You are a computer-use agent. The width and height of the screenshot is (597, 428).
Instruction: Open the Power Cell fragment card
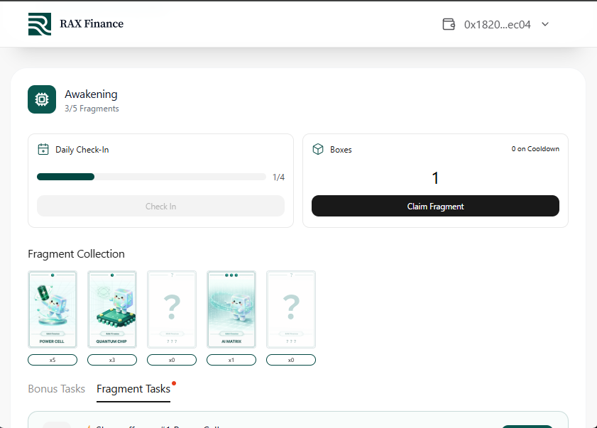tap(53, 309)
